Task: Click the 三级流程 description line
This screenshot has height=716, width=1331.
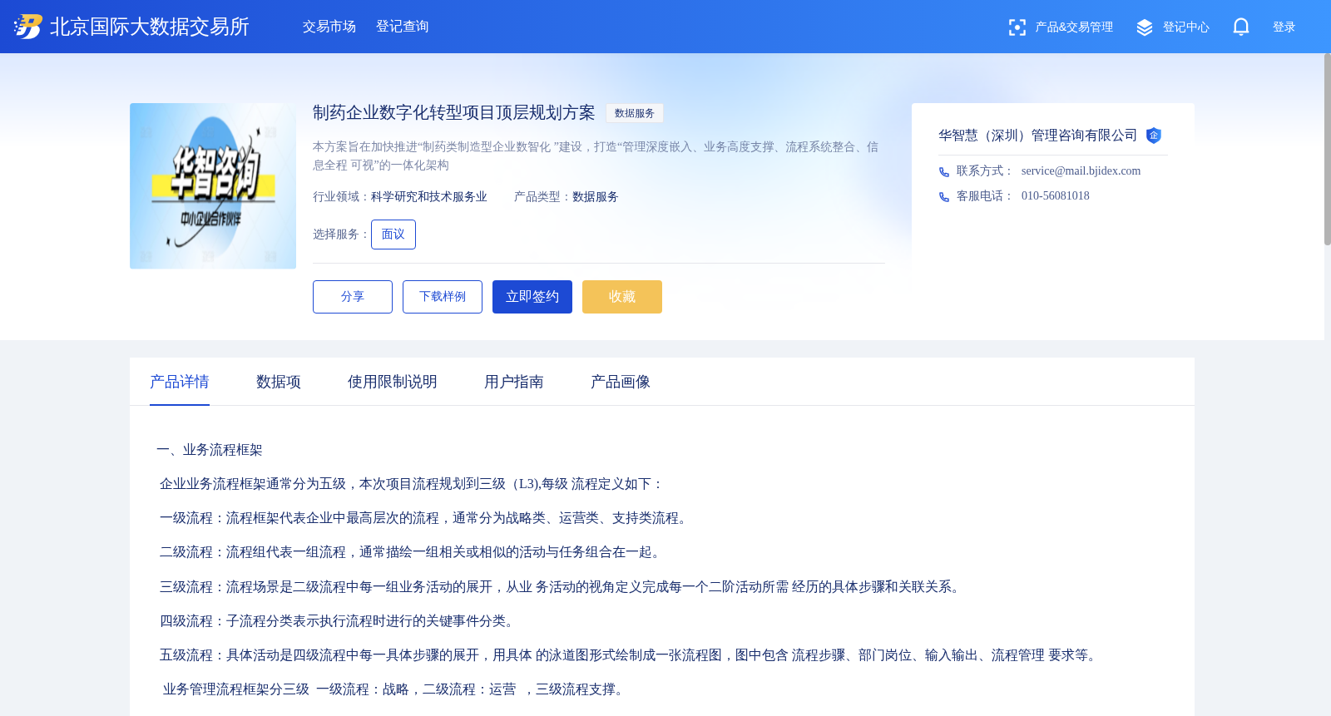Action: [x=562, y=587]
